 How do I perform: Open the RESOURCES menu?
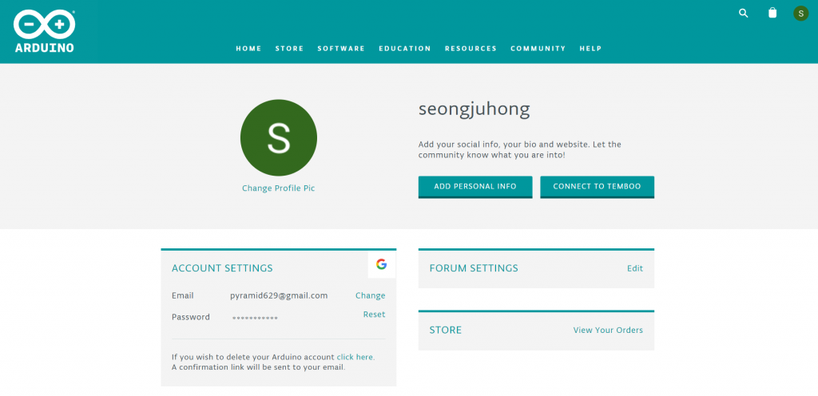click(x=471, y=49)
